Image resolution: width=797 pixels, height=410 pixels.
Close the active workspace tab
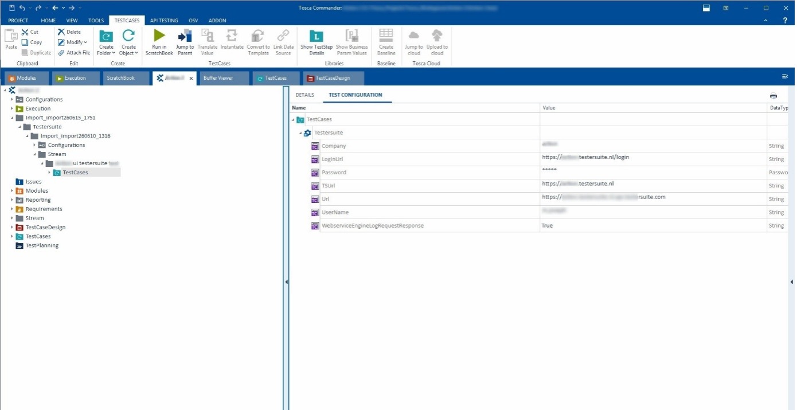point(191,78)
